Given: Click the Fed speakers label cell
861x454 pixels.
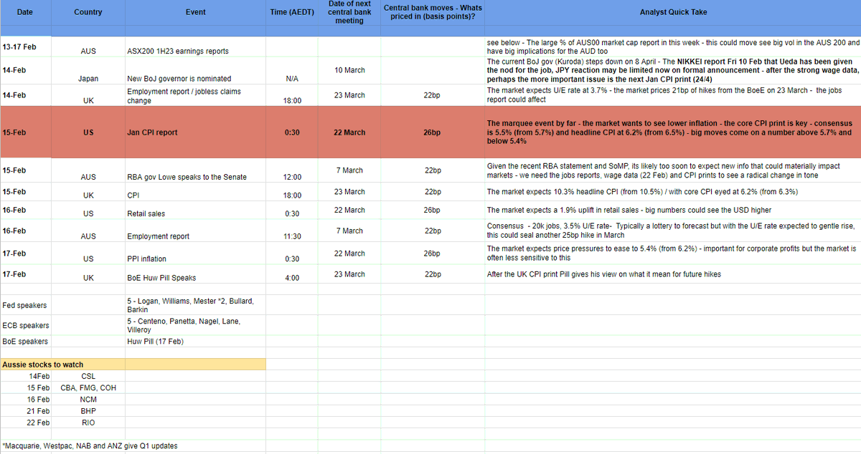Looking at the screenshot, I should (x=25, y=305).
